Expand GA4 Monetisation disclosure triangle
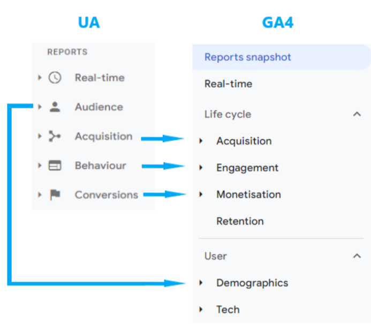 point(201,194)
